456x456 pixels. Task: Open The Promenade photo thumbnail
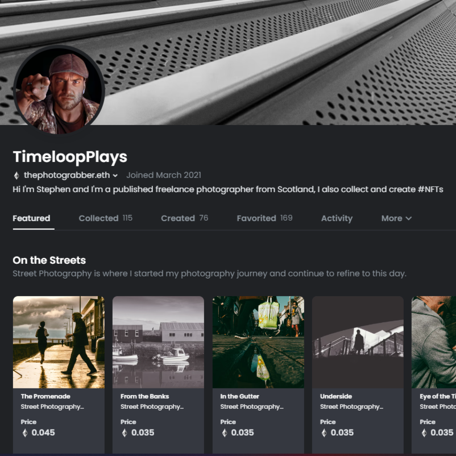coord(59,342)
